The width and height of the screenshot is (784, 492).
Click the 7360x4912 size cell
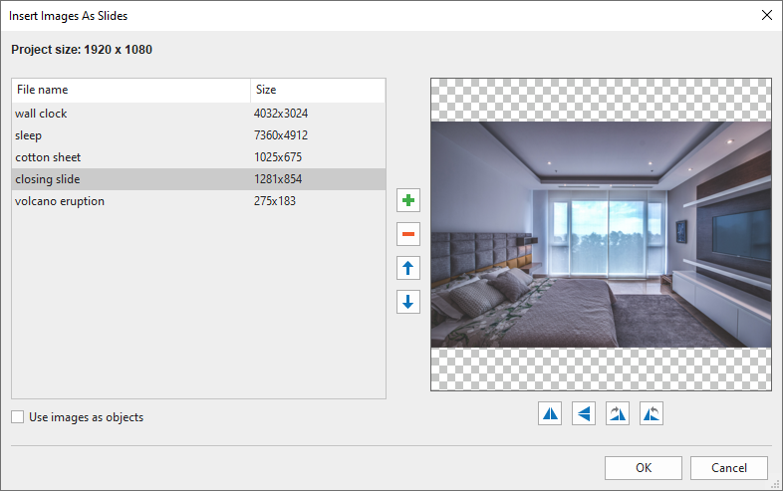(x=281, y=135)
